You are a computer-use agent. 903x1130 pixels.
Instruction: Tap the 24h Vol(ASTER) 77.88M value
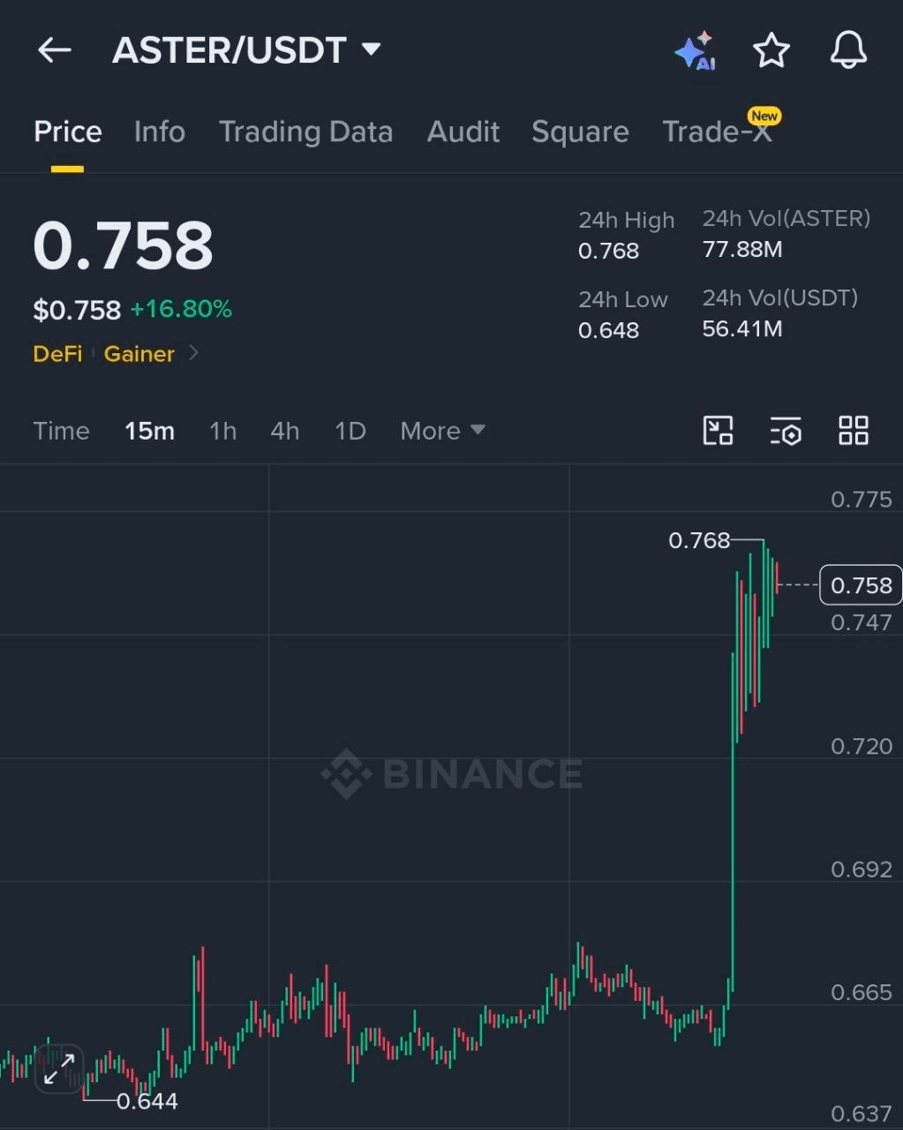742,249
